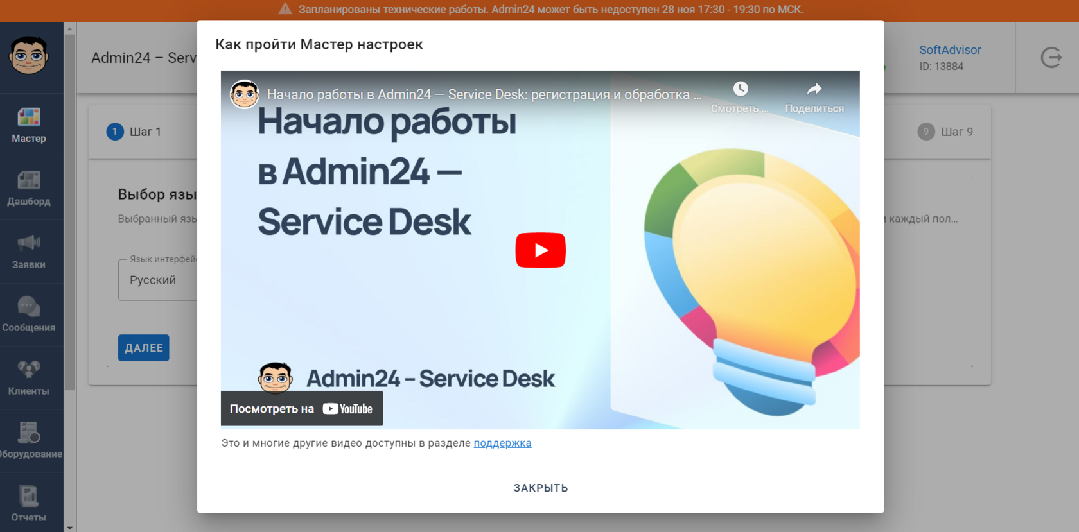Open Сообщения in the sidebar
This screenshot has height=532, width=1079.
point(29,315)
